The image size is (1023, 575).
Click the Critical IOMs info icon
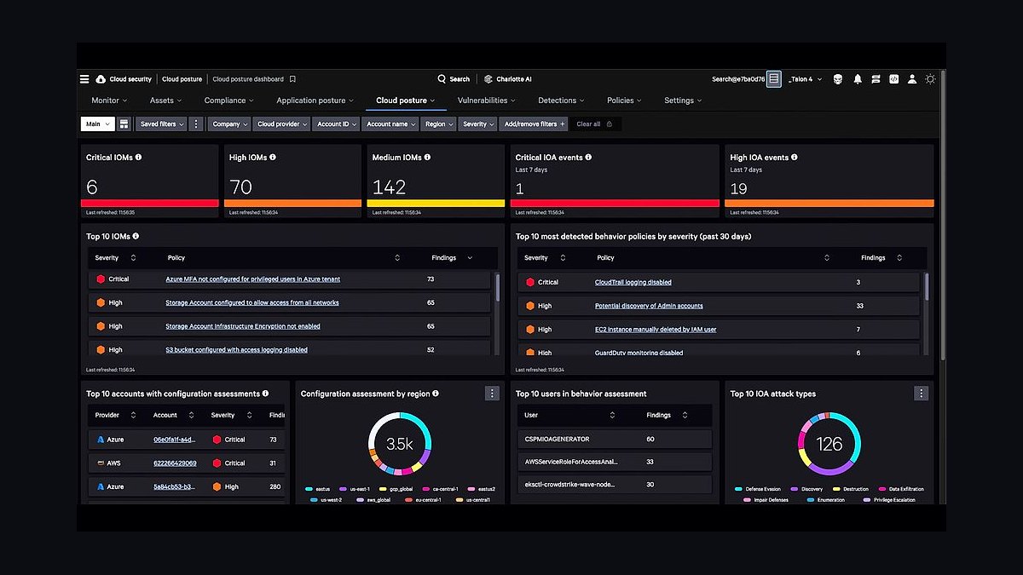click(x=139, y=158)
